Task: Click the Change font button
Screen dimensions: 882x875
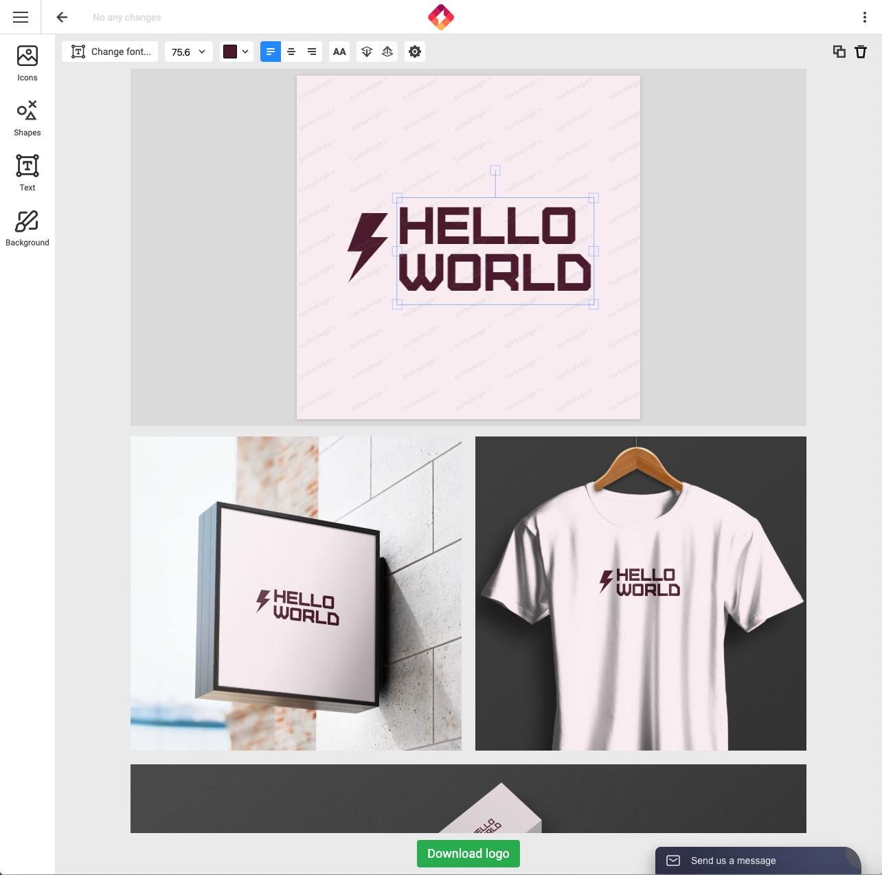Action: (110, 52)
